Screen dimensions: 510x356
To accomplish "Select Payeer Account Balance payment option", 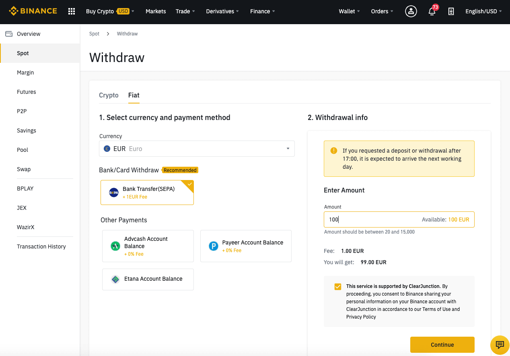I will coord(246,246).
